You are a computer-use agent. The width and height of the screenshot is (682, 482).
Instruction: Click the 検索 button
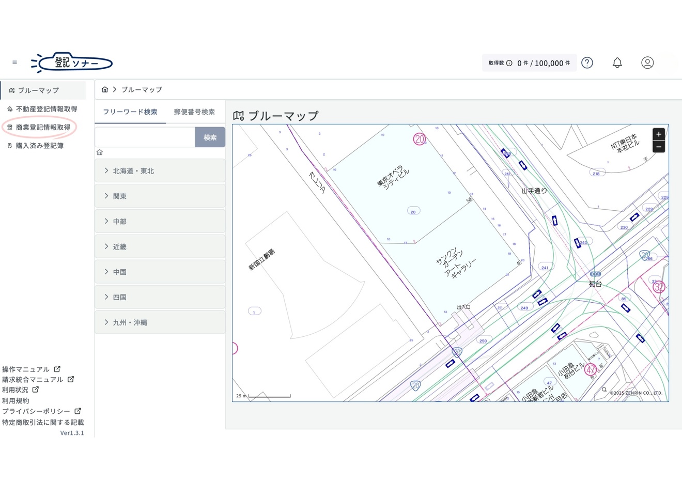tap(210, 137)
